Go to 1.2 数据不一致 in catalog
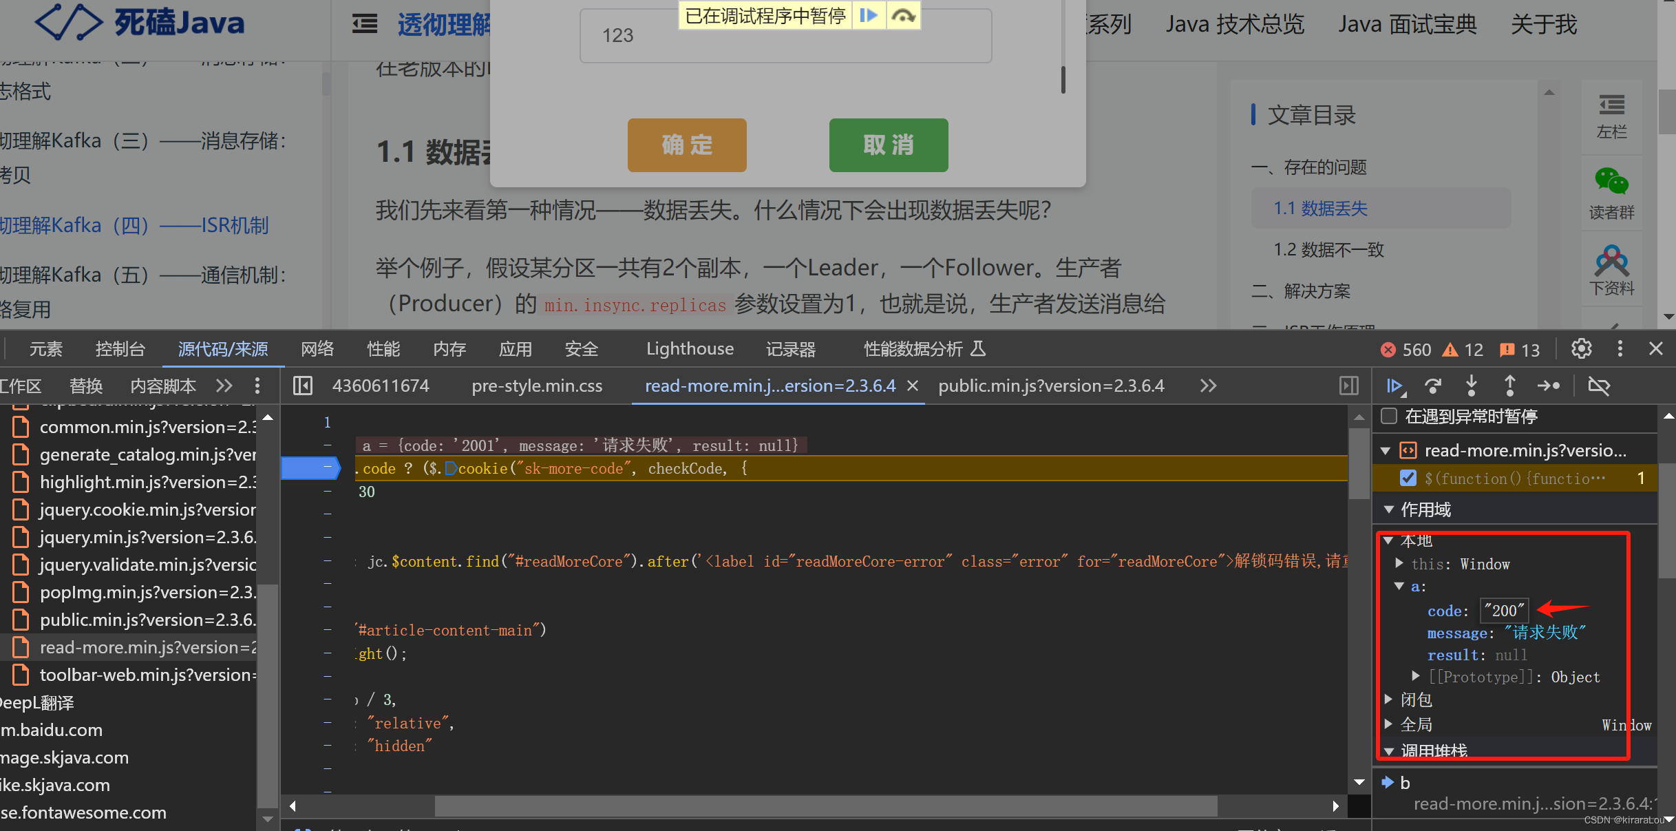The width and height of the screenshot is (1676, 831). coord(1328,249)
